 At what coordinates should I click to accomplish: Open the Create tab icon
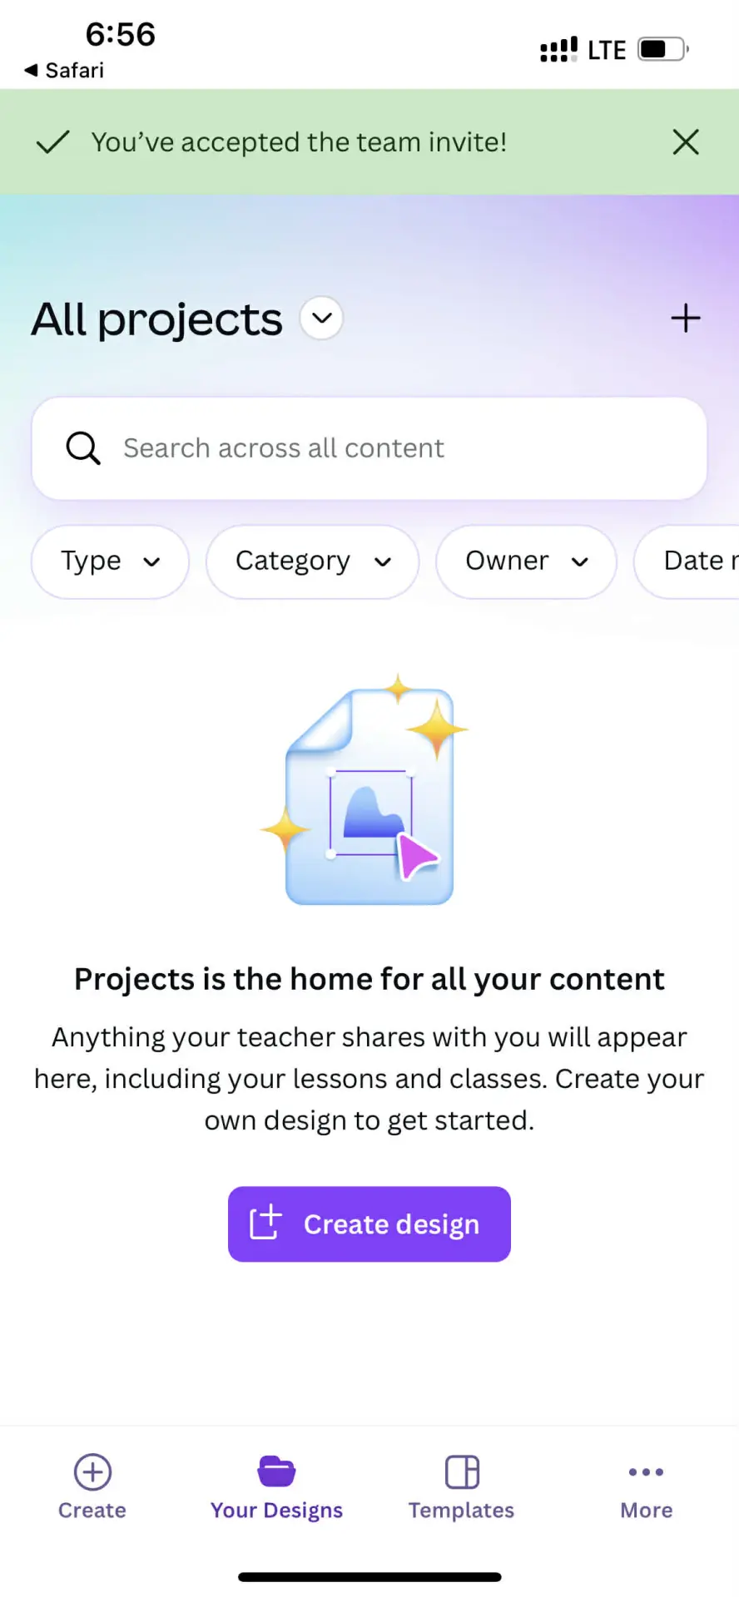(x=92, y=1471)
